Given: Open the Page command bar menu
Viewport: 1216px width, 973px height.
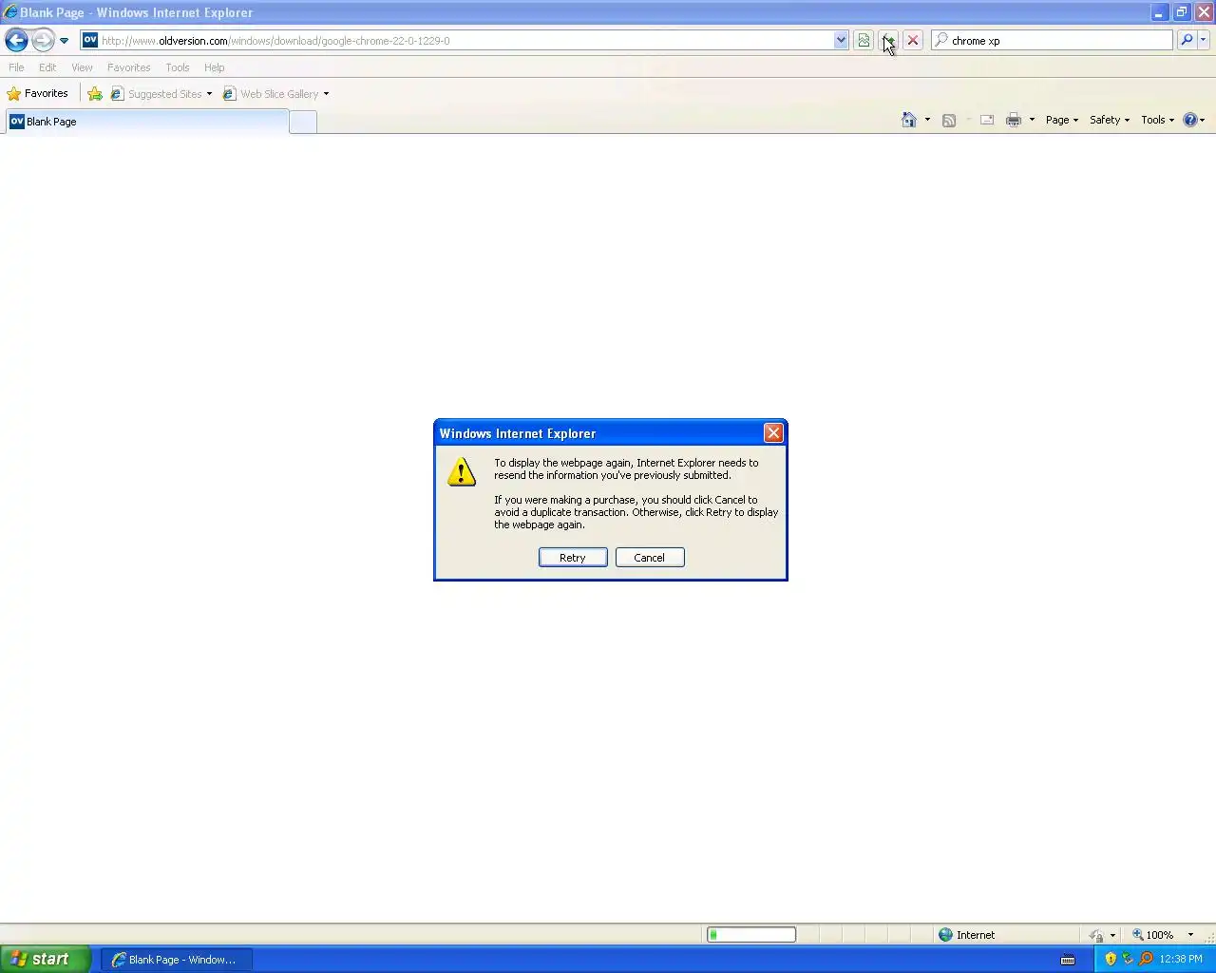Looking at the screenshot, I should (x=1061, y=120).
